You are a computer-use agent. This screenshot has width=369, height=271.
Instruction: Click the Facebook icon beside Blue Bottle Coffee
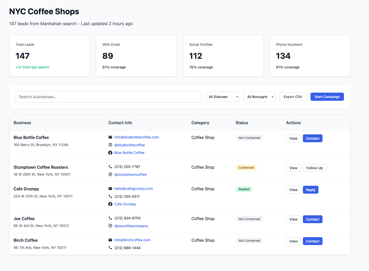click(110, 153)
